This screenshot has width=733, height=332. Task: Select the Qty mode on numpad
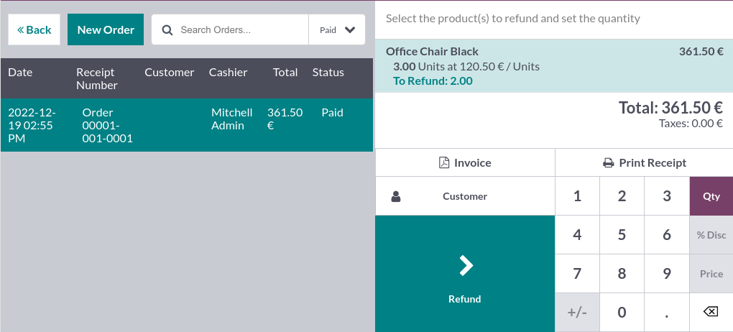[711, 196]
